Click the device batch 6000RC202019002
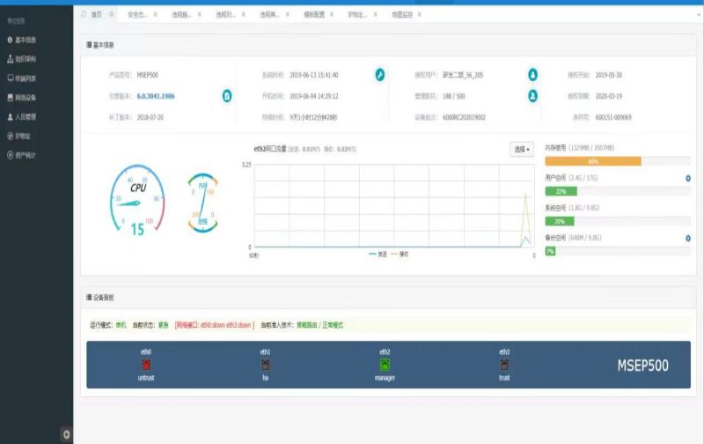Screen dimensions: 704x444 (x=465, y=117)
